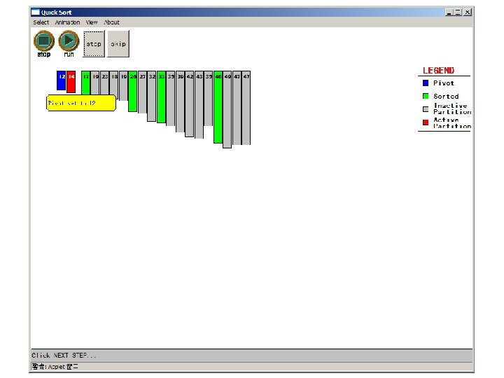Image resolution: width=504 pixels, height=378 pixels.
Task: Select the green bar labeled 33
Action: coord(162,97)
